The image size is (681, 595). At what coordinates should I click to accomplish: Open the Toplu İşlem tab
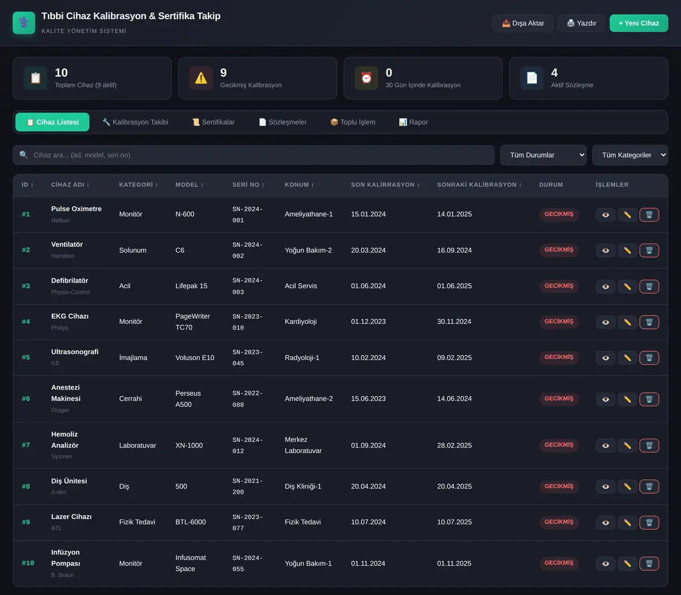(x=352, y=122)
